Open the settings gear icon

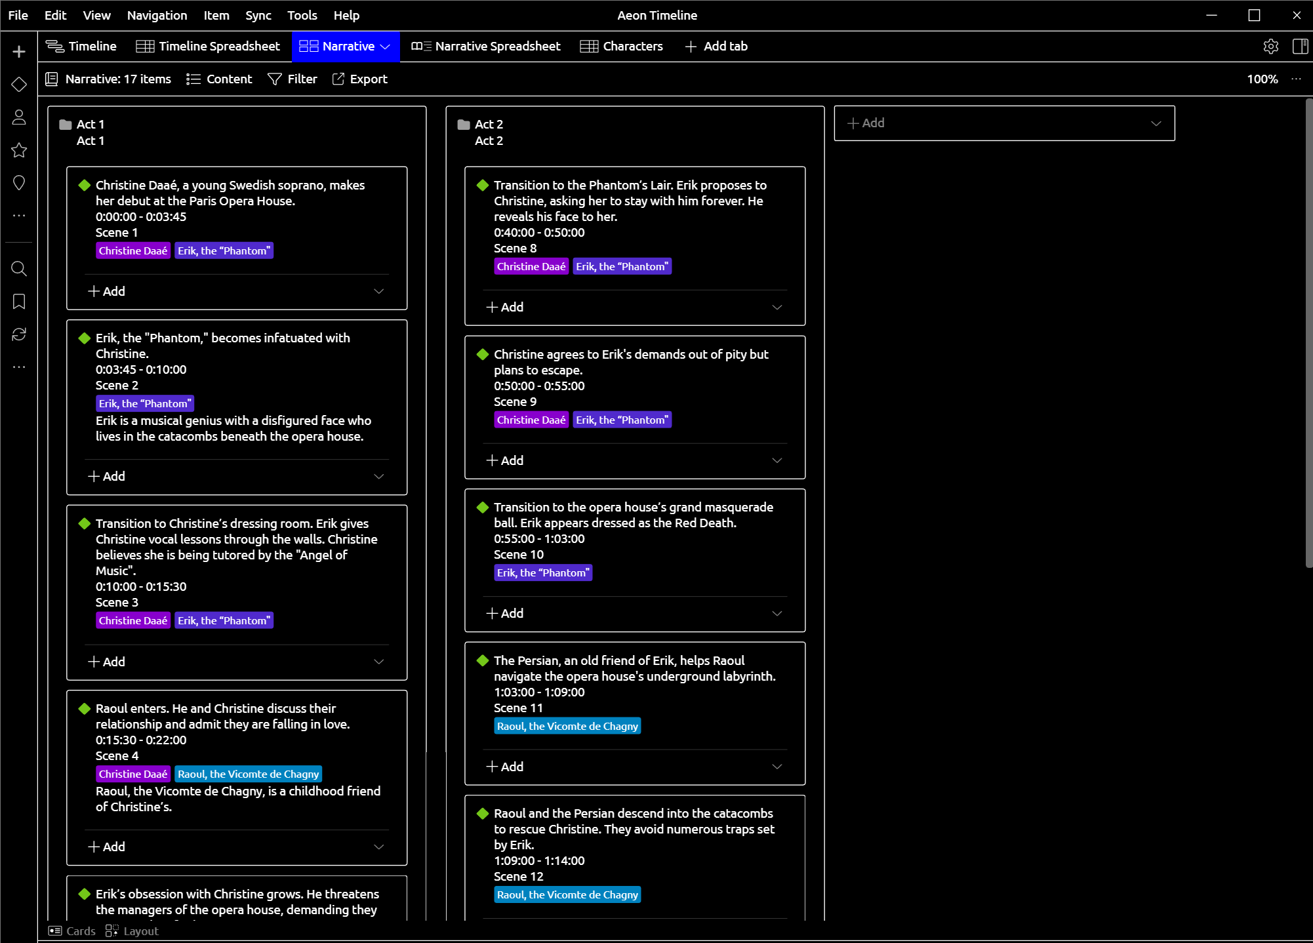point(1270,47)
